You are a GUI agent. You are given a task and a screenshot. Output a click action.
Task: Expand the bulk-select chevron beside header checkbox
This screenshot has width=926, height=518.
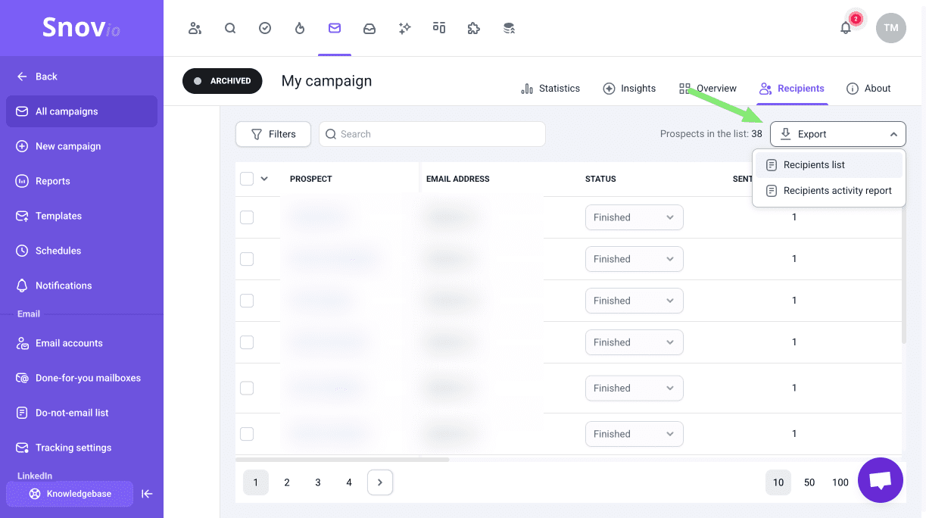(x=264, y=179)
